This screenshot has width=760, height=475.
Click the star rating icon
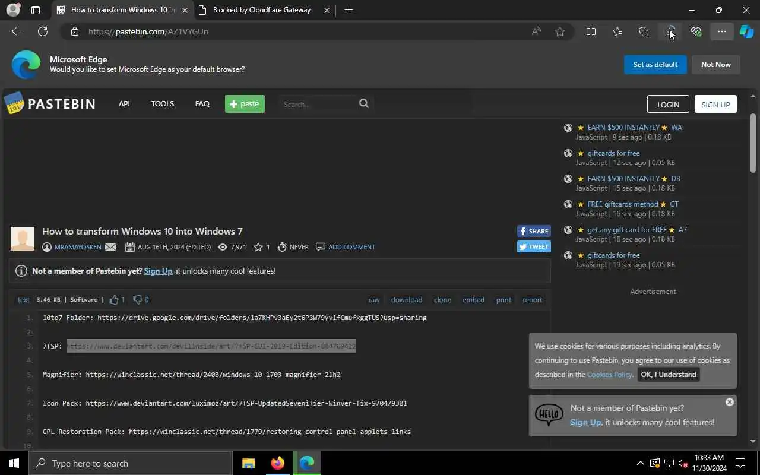258,247
